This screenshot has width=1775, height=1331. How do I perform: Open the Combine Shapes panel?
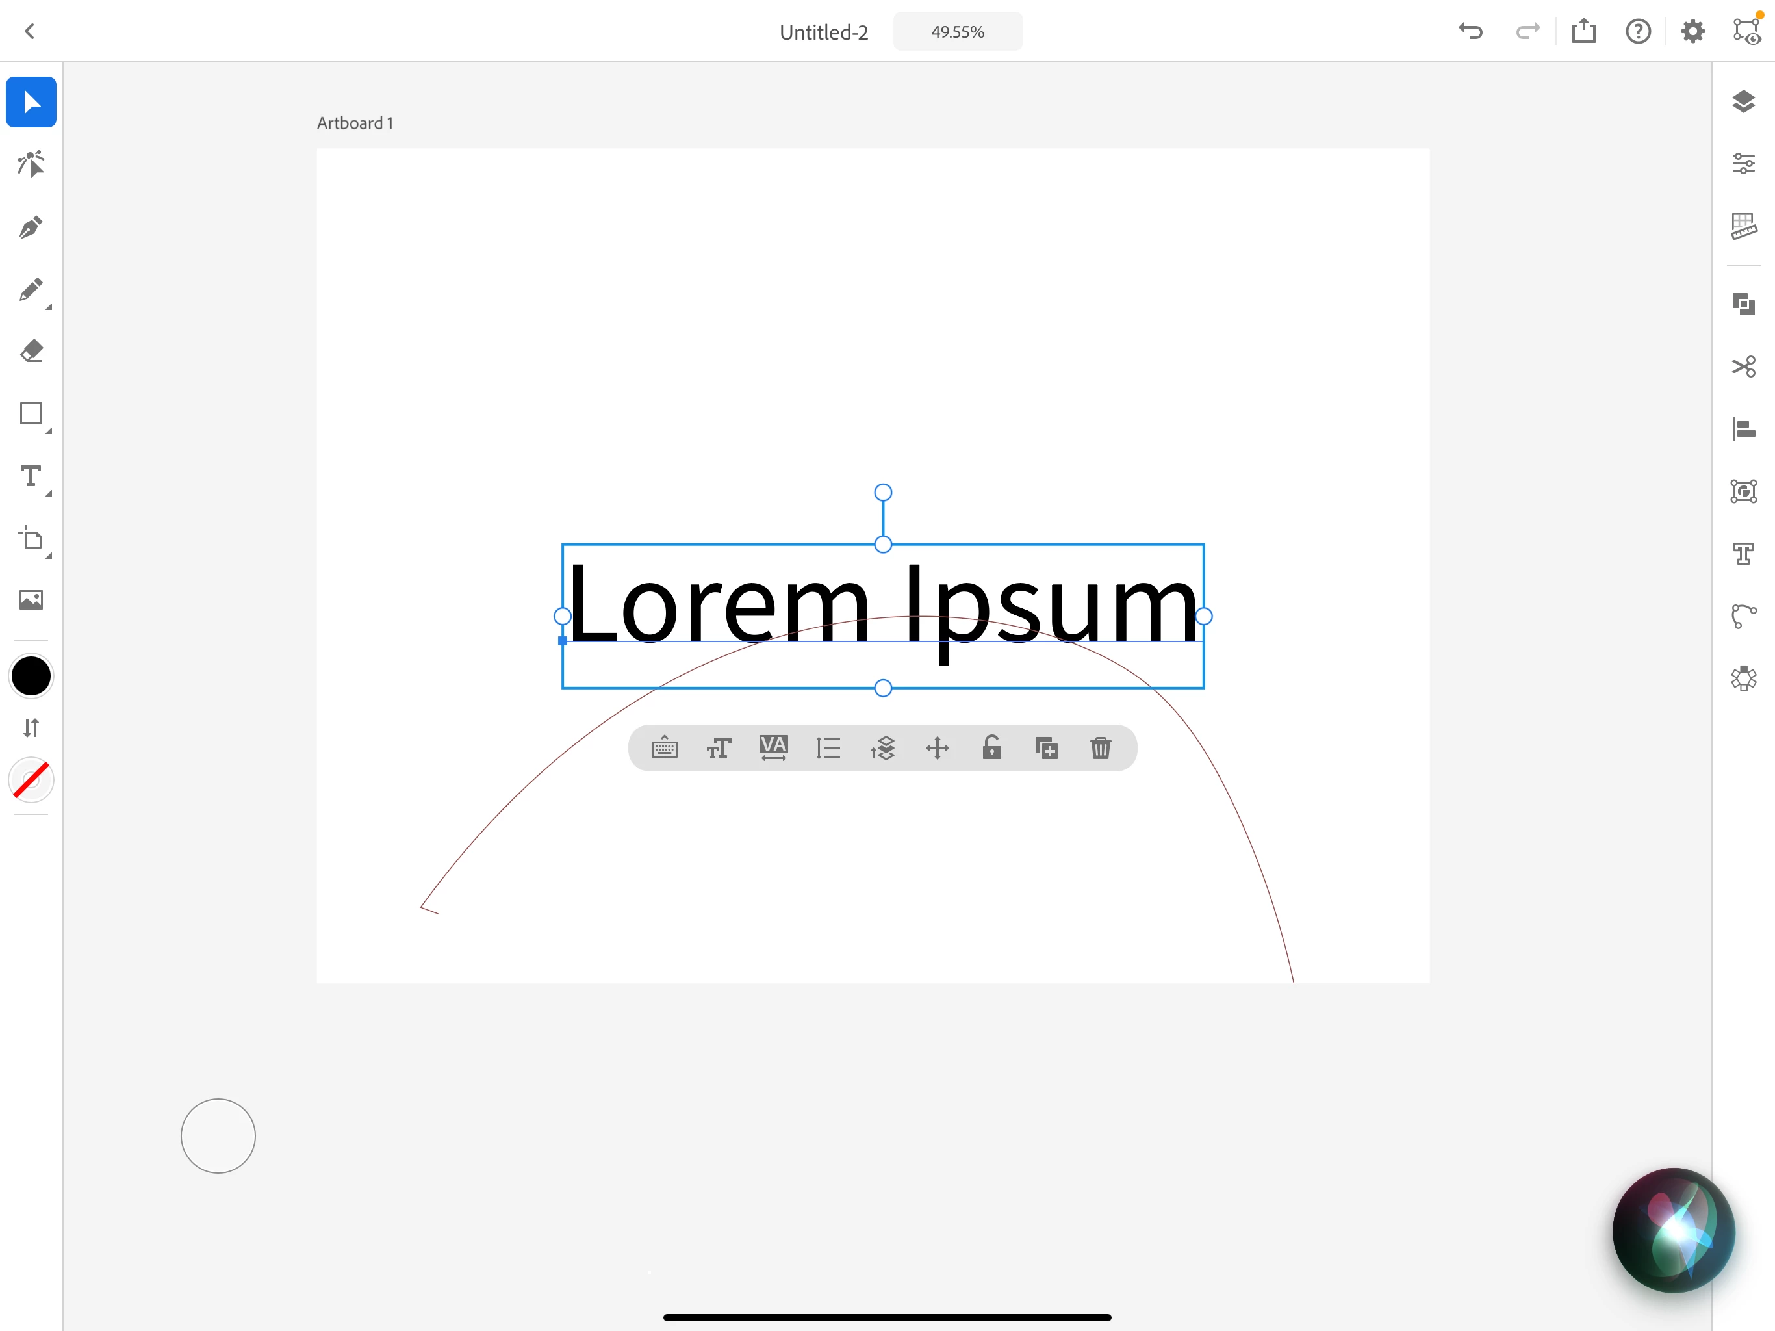1743,304
